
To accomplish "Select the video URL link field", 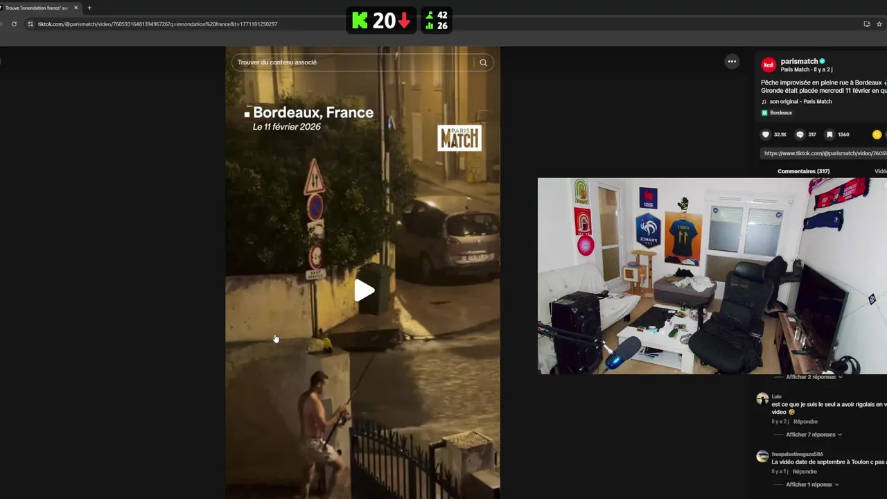I will coord(825,153).
